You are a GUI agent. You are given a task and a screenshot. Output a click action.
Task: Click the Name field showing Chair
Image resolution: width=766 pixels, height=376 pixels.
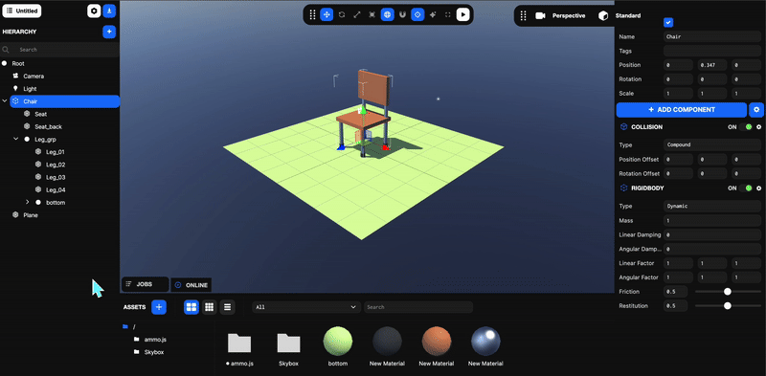pos(712,36)
